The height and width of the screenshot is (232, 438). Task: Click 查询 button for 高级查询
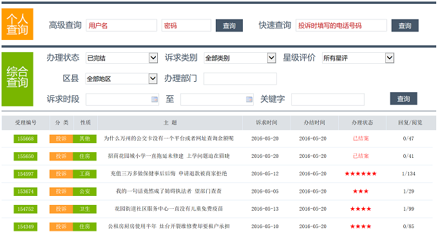(229, 25)
